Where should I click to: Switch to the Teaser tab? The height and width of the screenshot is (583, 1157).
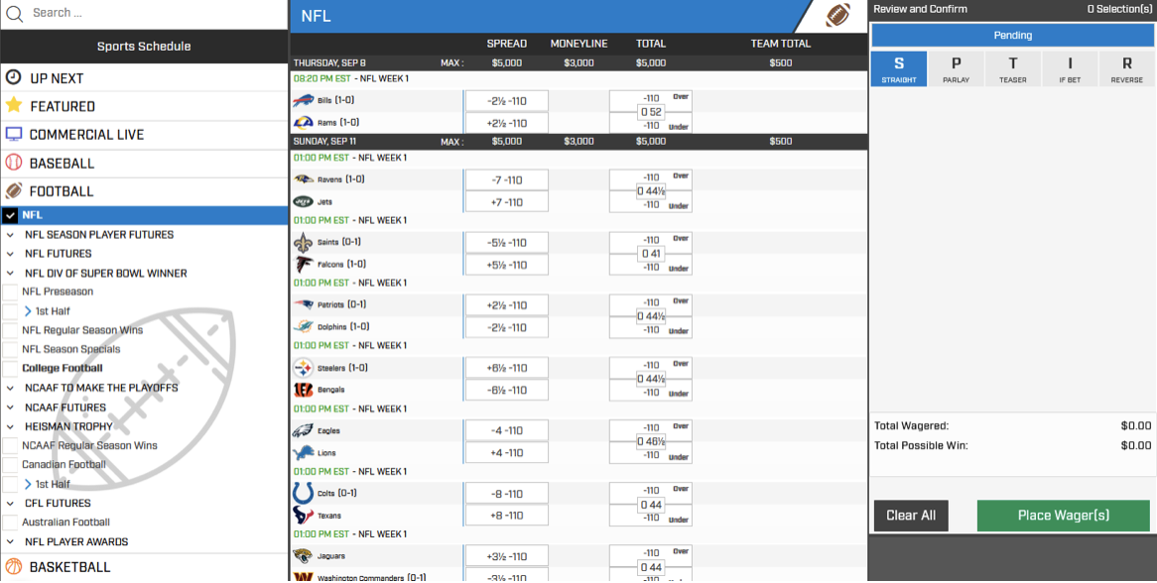tap(1012, 68)
